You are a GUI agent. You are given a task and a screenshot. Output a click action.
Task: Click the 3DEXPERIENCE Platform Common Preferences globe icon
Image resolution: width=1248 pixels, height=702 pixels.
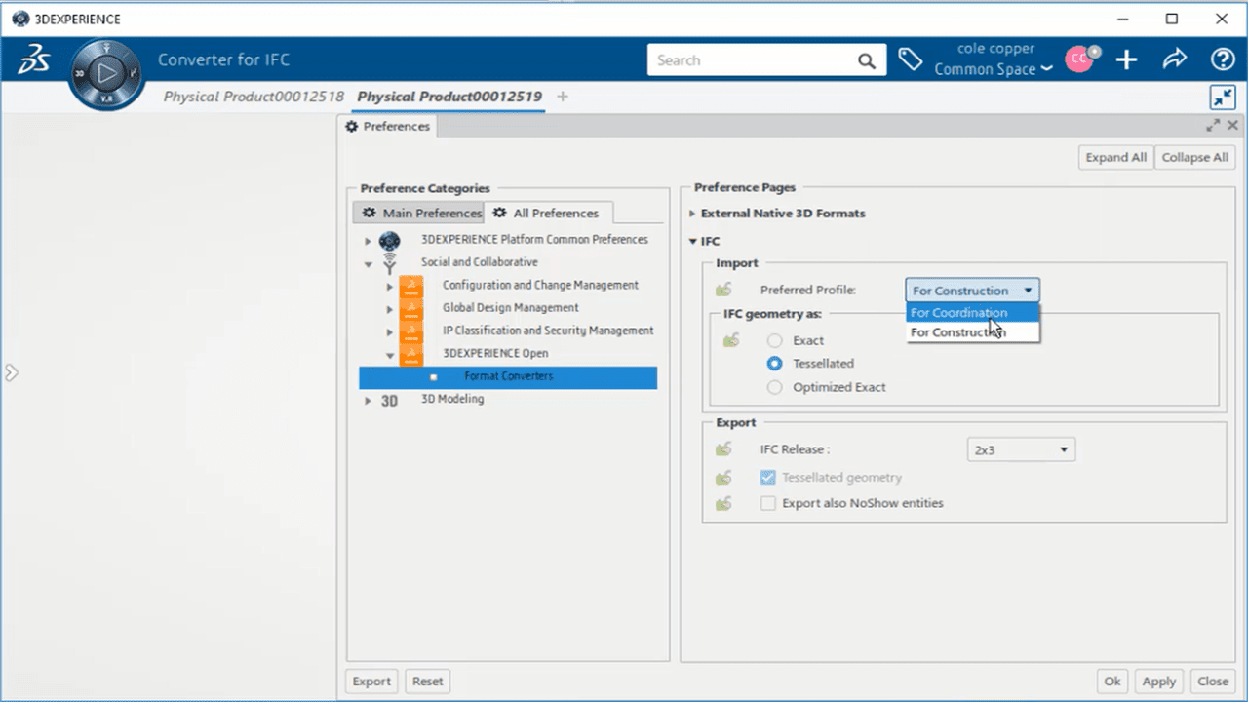(389, 240)
